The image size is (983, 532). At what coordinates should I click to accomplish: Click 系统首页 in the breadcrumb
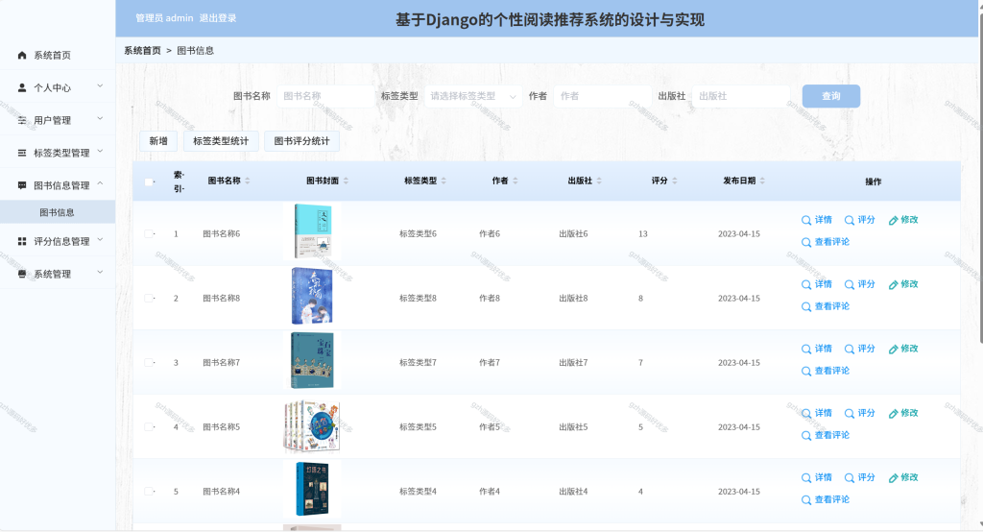[x=142, y=51]
